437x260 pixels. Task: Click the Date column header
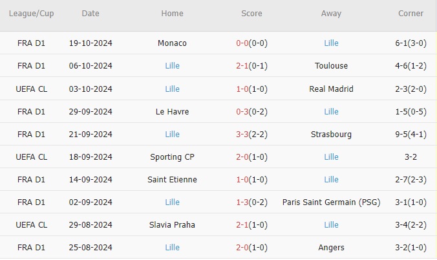[x=91, y=14]
